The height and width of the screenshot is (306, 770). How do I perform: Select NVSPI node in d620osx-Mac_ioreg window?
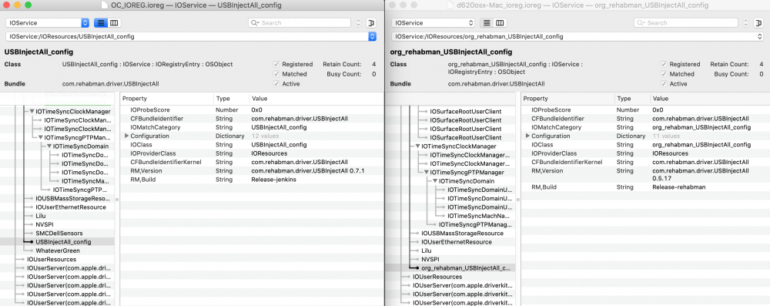(x=430, y=259)
